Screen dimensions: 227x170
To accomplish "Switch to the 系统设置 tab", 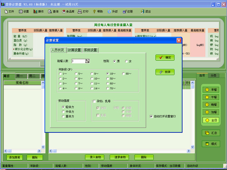I will coord(90,50).
